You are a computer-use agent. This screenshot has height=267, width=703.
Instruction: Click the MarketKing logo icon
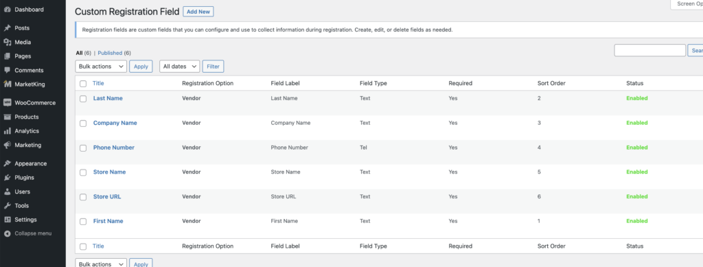tap(7, 84)
